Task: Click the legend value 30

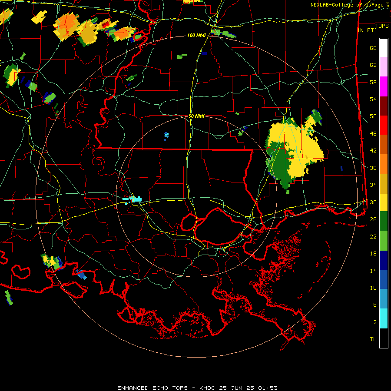Action: 373,202
